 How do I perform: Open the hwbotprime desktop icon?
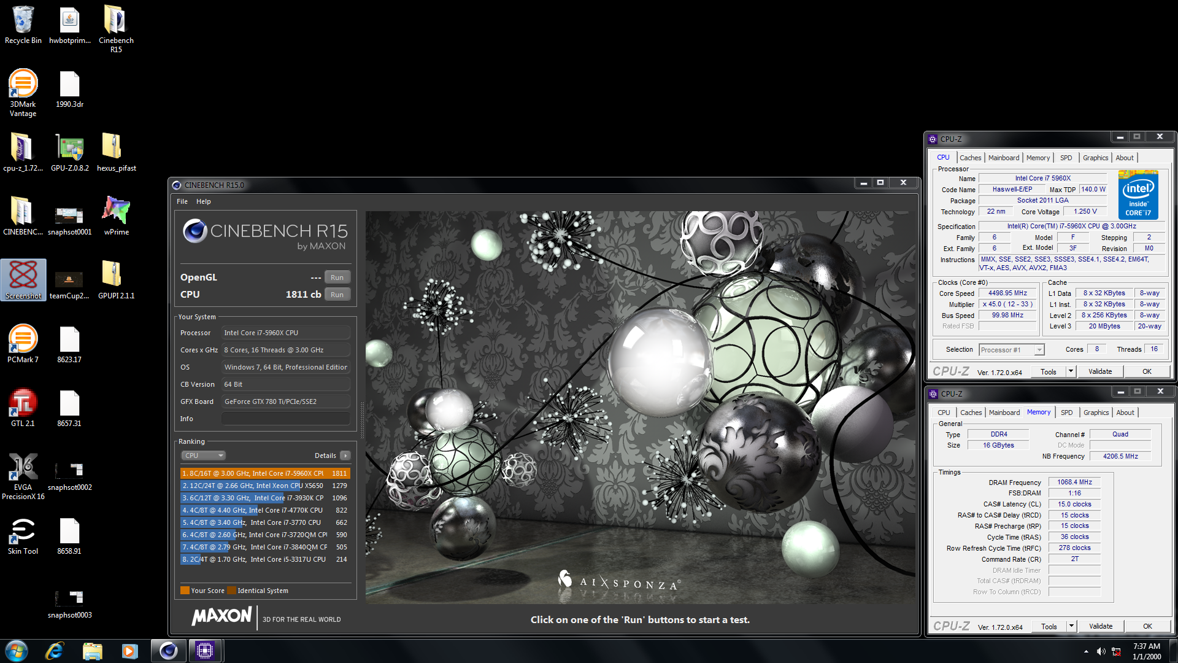69,25
